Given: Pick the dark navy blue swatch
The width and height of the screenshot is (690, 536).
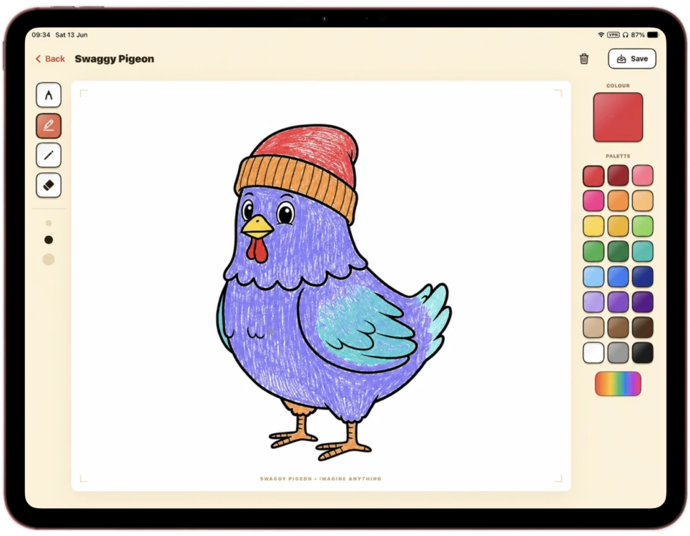Looking at the screenshot, I should click(x=643, y=277).
